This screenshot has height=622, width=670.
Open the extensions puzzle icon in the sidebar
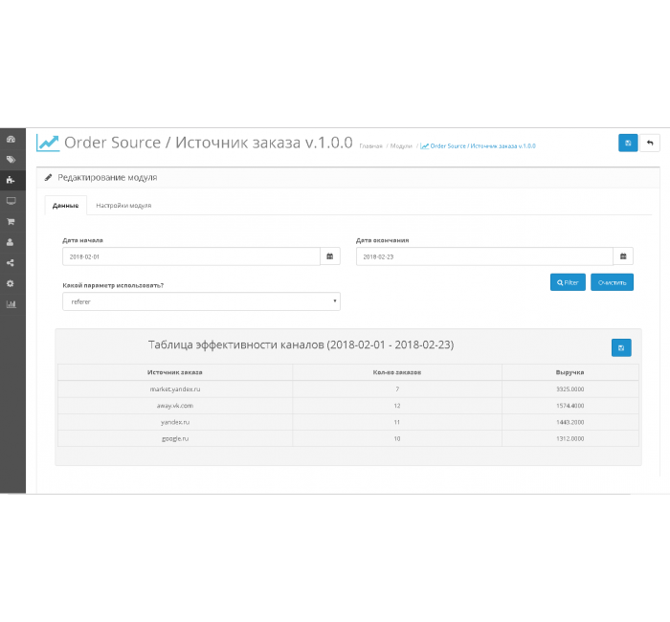11,180
